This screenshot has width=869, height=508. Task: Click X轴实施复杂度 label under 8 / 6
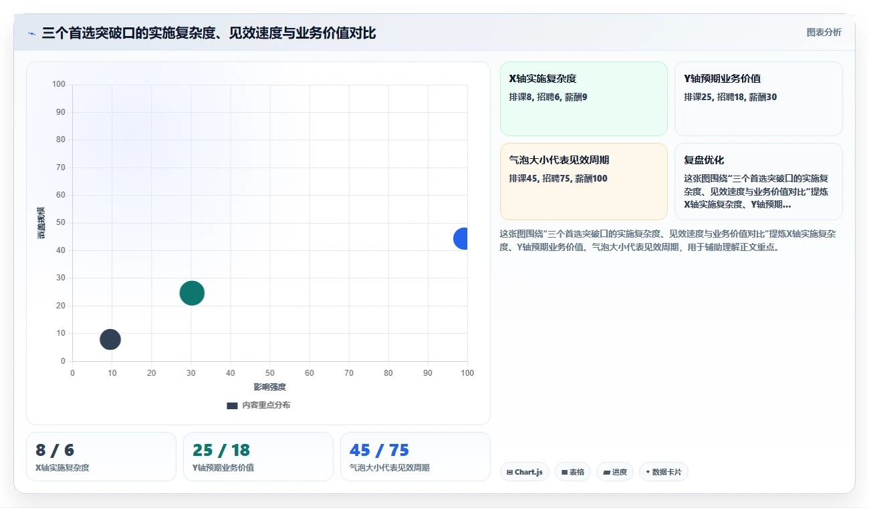tap(62, 468)
